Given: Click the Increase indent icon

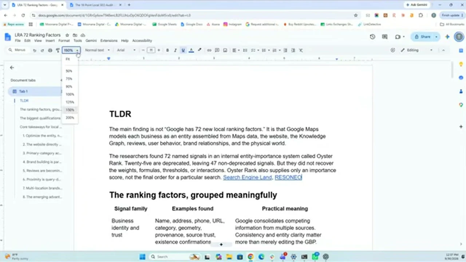Looking at the screenshot, I should pyautogui.click(x=293, y=50).
